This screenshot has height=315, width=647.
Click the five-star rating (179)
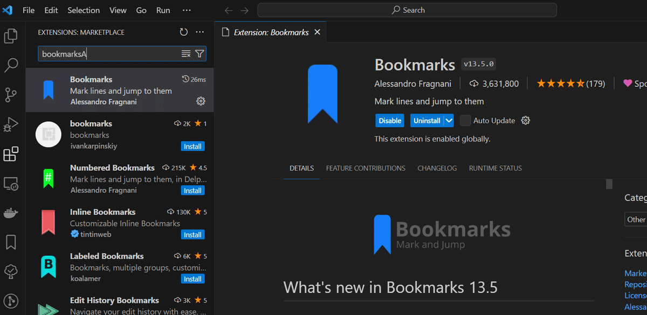(570, 83)
